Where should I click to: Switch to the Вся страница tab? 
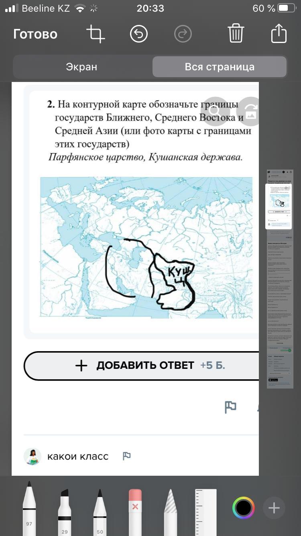click(x=220, y=67)
